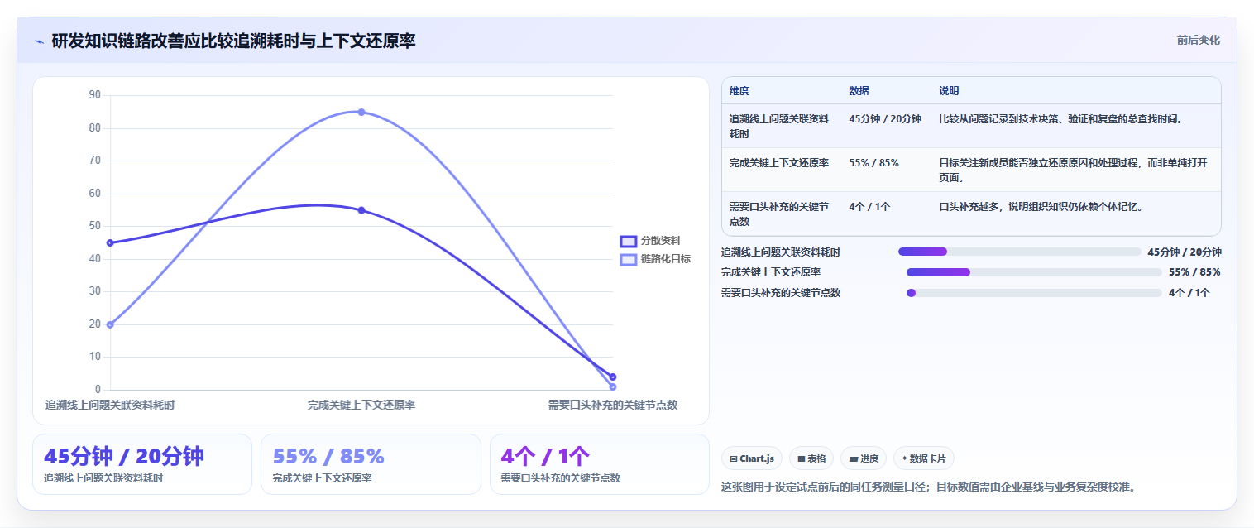Viewport: 1254px width, 528px height.
Task: Click the 链路化目标 data point at 20
Action: point(110,324)
